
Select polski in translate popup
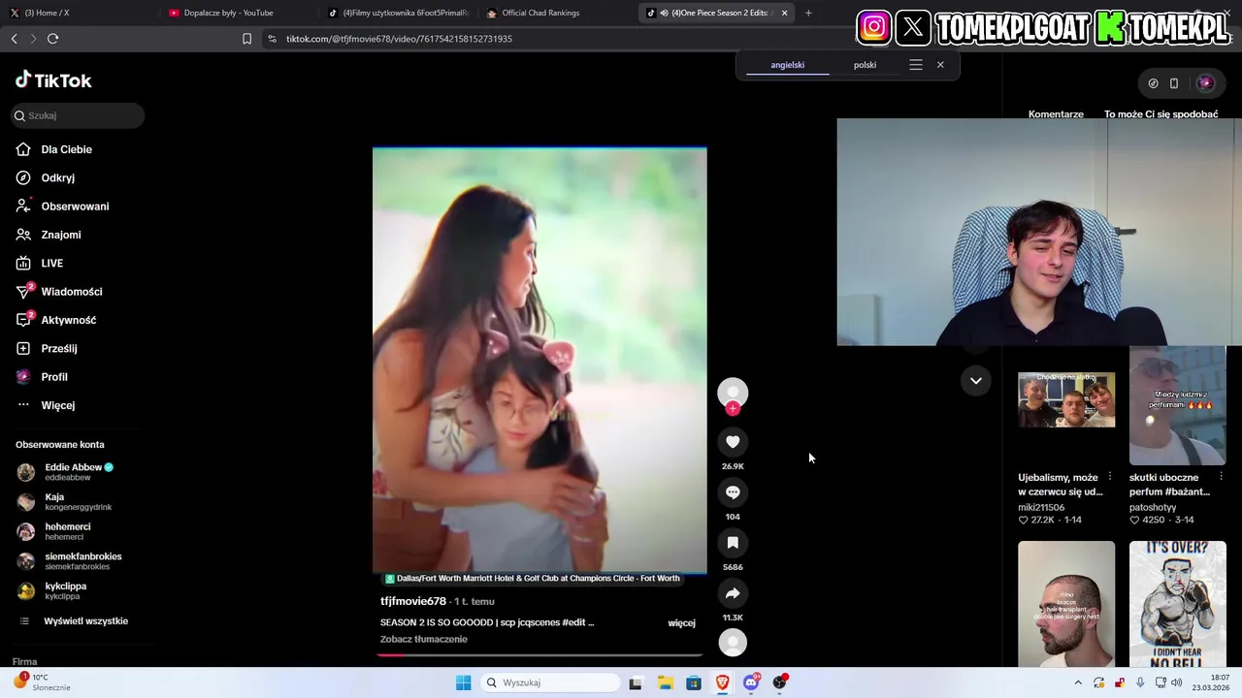click(865, 65)
